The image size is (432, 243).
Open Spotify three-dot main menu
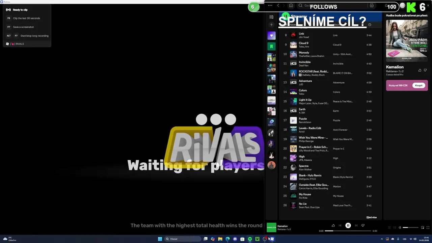point(270,5)
